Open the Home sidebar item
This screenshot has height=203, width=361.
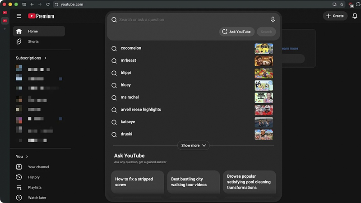39,31
